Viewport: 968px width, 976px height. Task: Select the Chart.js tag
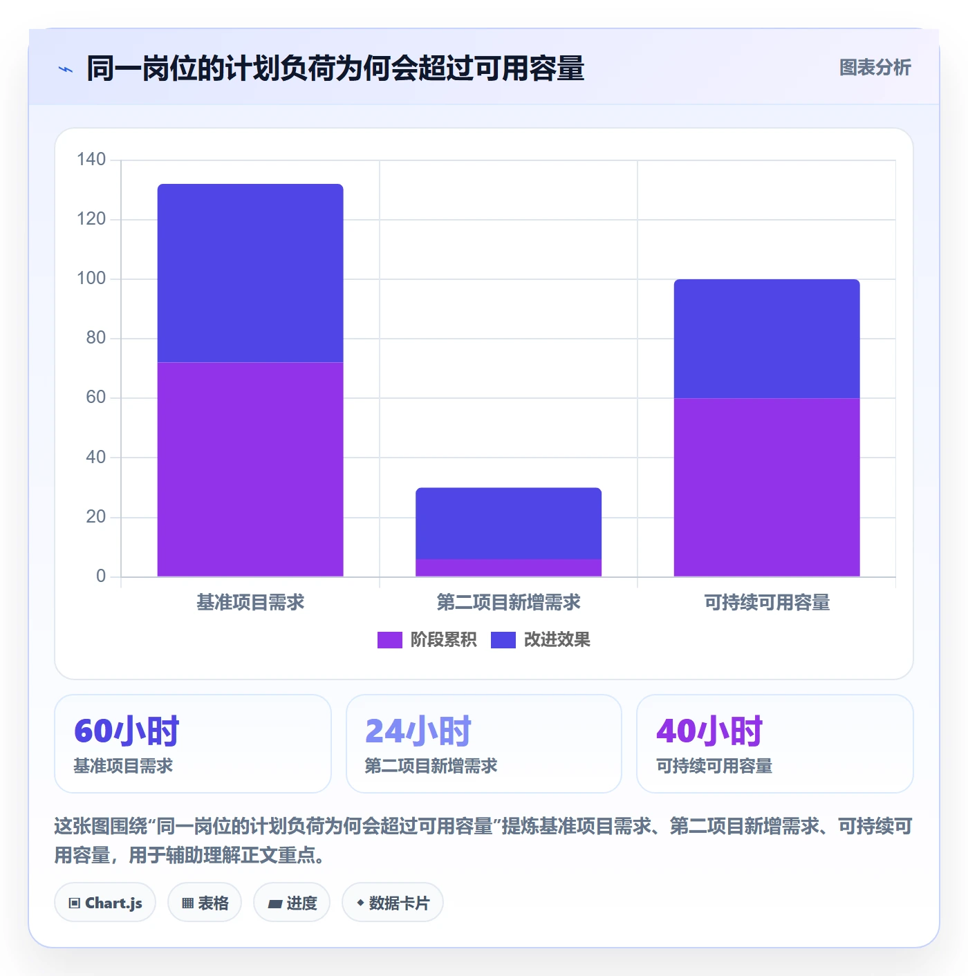tap(105, 903)
